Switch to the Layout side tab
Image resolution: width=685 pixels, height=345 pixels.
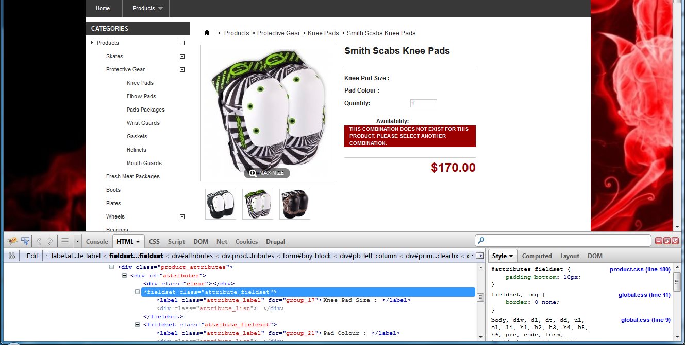pyautogui.click(x=570, y=256)
